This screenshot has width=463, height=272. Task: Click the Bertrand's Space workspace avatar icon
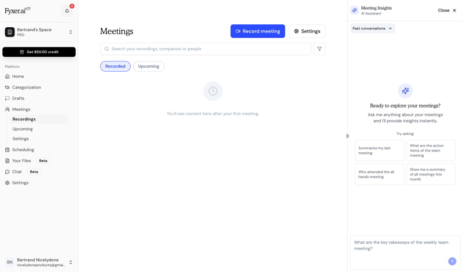pyautogui.click(x=10, y=32)
